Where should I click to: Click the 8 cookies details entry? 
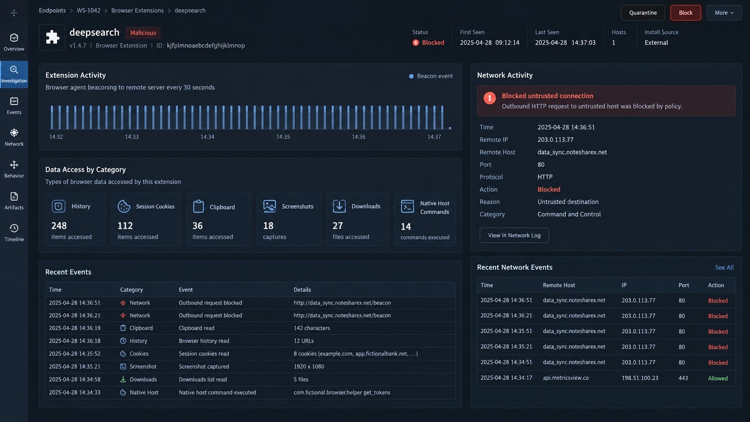pyautogui.click(x=355, y=353)
